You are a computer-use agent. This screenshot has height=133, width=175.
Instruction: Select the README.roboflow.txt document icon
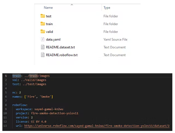pyautogui.click(x=42, y=55)
